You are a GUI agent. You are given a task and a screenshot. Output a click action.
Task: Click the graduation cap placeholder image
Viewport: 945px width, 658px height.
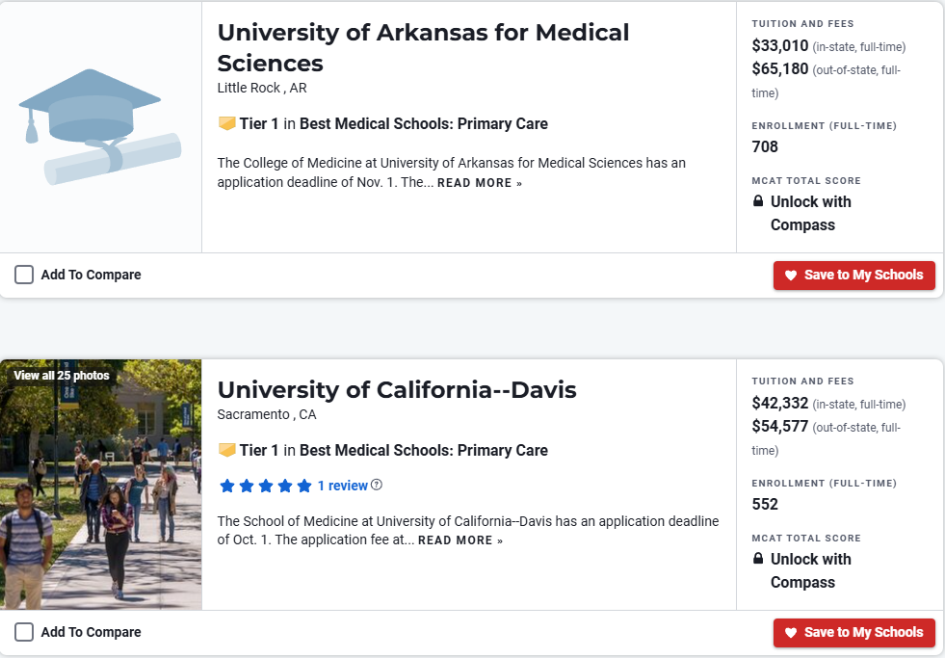[99, 126]
